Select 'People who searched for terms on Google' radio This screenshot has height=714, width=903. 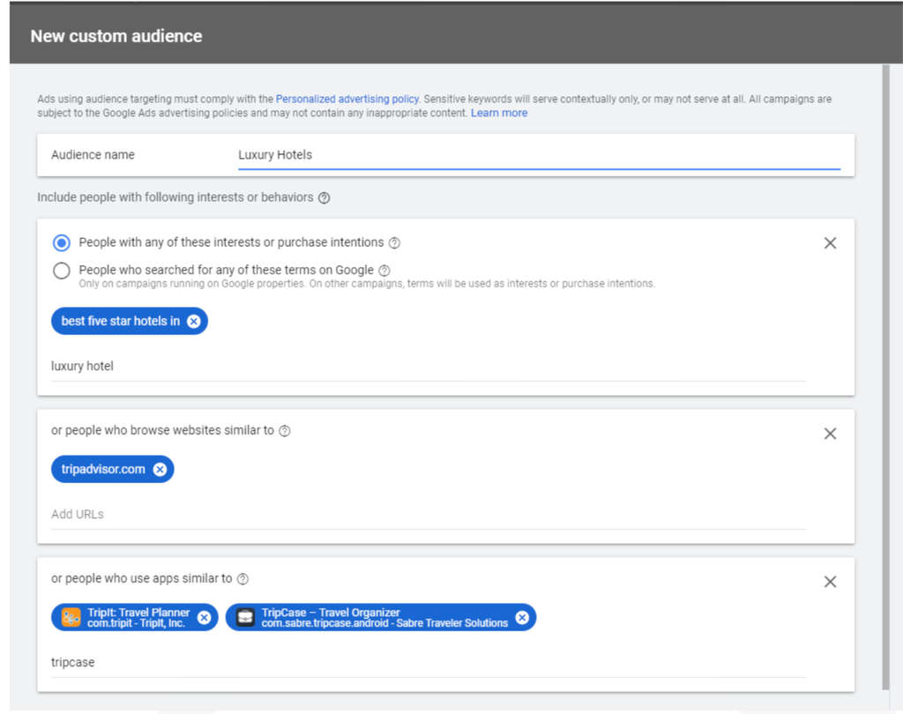[62, 271]
